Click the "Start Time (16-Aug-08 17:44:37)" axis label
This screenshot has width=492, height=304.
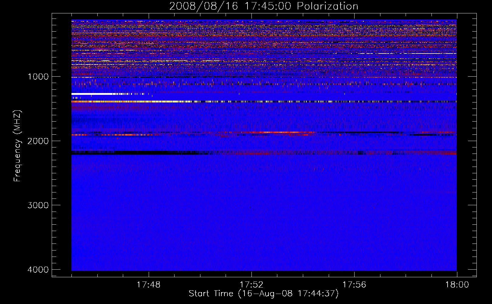264,294
